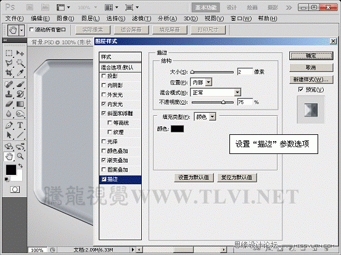Click the OK (确定) button
Viewport: 341px width, 255px height.
click(311, 56)
